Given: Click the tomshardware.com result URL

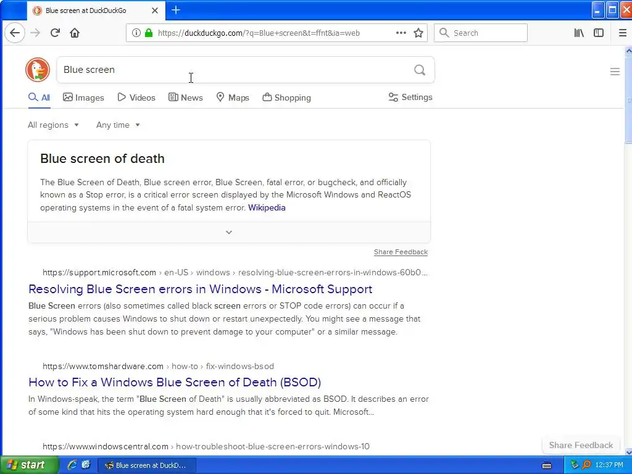Looking at the screenshot, I should coord(158,366).
